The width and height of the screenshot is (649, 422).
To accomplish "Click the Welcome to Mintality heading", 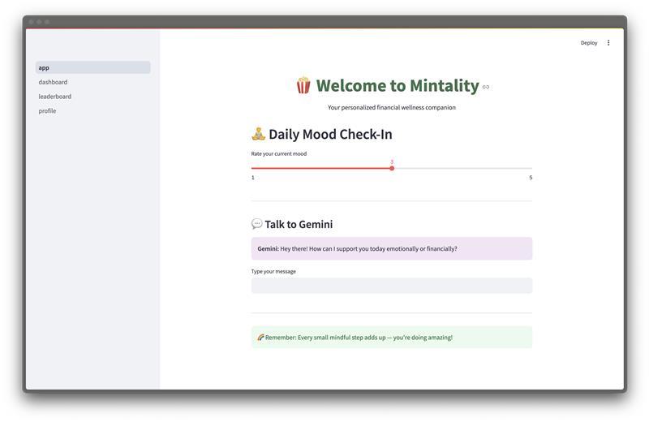I will (x=398, y=86).
